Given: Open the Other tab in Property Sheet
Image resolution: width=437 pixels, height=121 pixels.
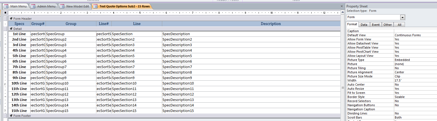Looking at the screenshot, I should (x=388, y=25).
